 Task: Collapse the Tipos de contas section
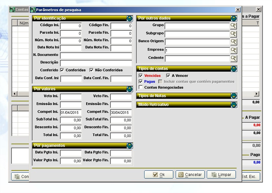pyautogui.click(x=234, y=69)
